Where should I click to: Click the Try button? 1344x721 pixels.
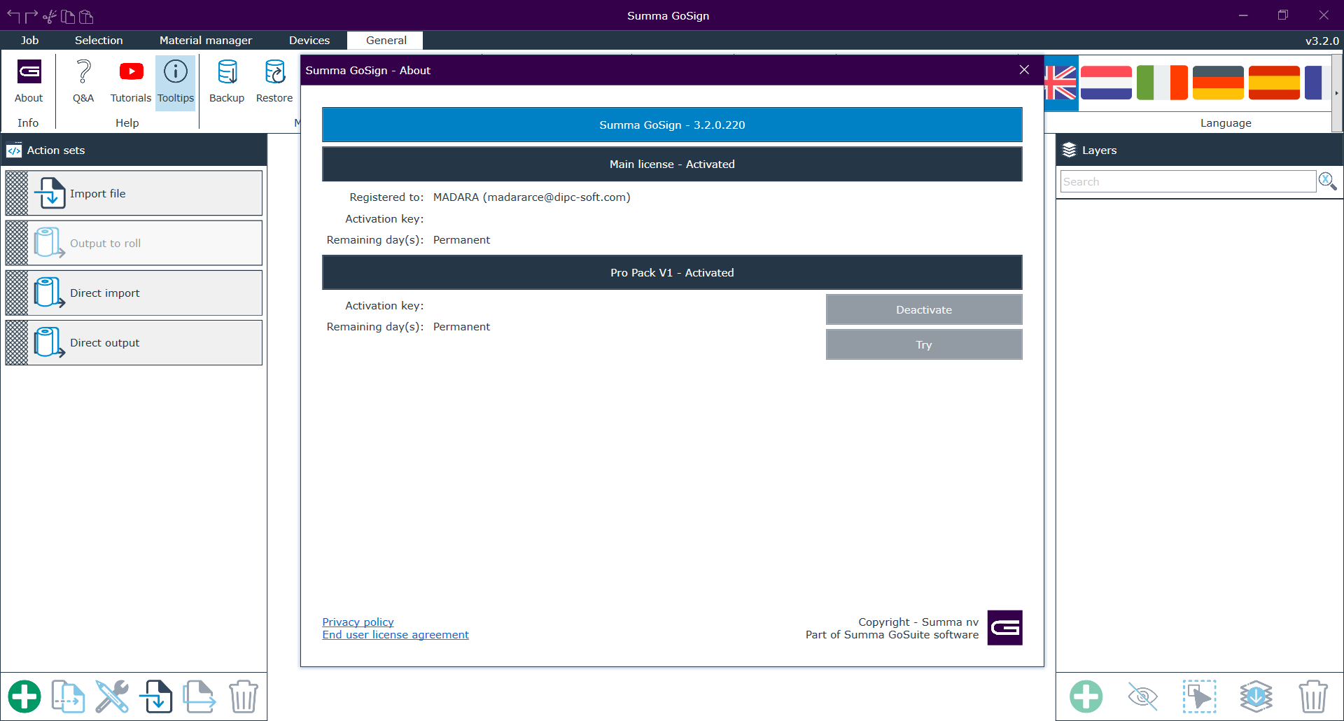tap(924, 344)
